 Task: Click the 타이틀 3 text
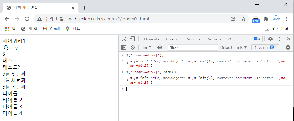tap(12, 106)
